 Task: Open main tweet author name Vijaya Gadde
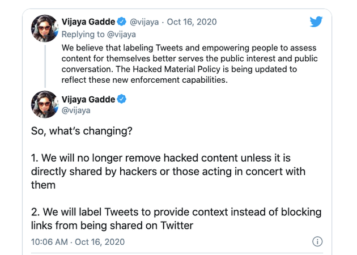pyautogui.click(x=88, y=100)
